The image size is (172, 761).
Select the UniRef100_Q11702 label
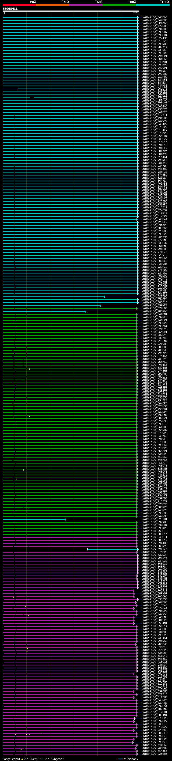click(x=154, y=677)
